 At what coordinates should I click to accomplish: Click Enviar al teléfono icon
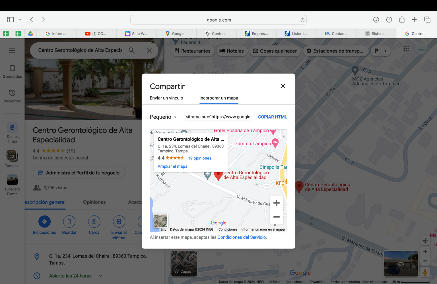[119, 221]
